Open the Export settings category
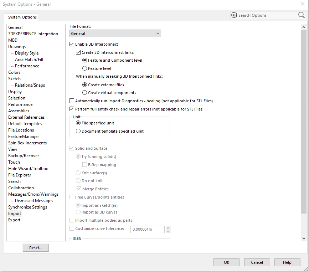The height and width of the screenshot is (272, 309). (14, 220)
